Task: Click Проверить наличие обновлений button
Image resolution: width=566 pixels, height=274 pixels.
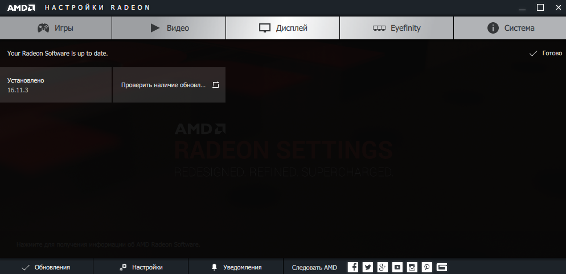Action: [169, 85]
